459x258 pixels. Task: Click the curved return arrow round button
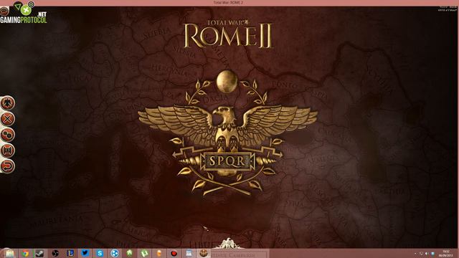tap(7, 166)
